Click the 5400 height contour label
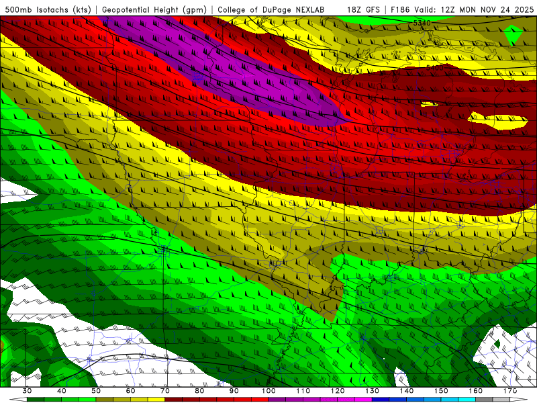 (434, 68)
